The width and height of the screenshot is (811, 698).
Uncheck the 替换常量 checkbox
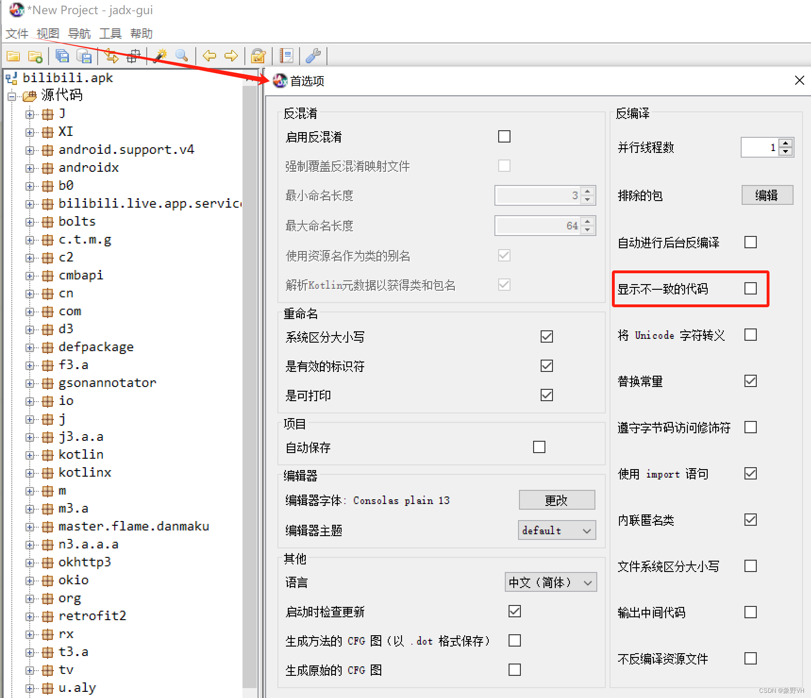pyautogui.click(x=751, y=381)
